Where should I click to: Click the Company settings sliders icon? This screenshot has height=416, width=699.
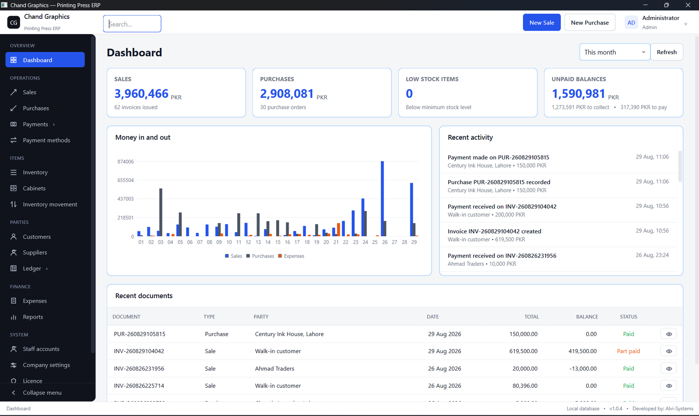pos(14,365)
